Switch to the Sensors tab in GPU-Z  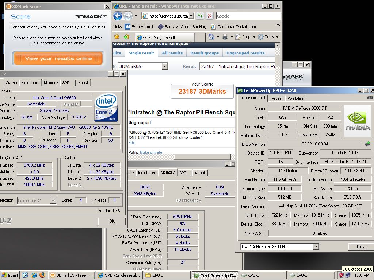[x=276, y=98]
